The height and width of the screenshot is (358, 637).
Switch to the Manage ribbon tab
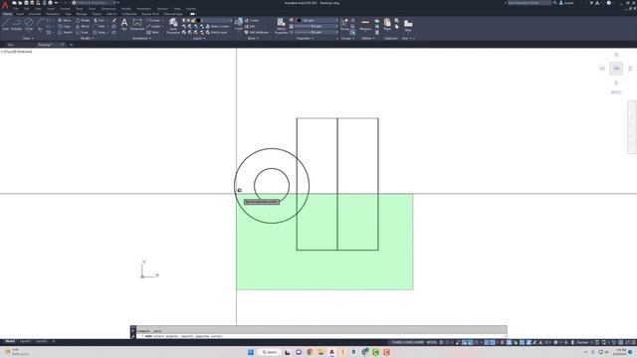click(82, 14)
